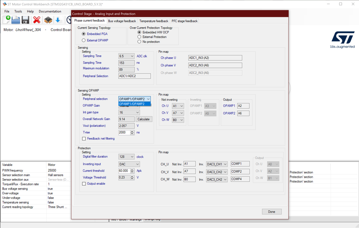Image resolution: width=359 pixels, height=228 pixels.
Task: Click the Ch phase U ADC1_IN3 field
Action: pos(215,58)
